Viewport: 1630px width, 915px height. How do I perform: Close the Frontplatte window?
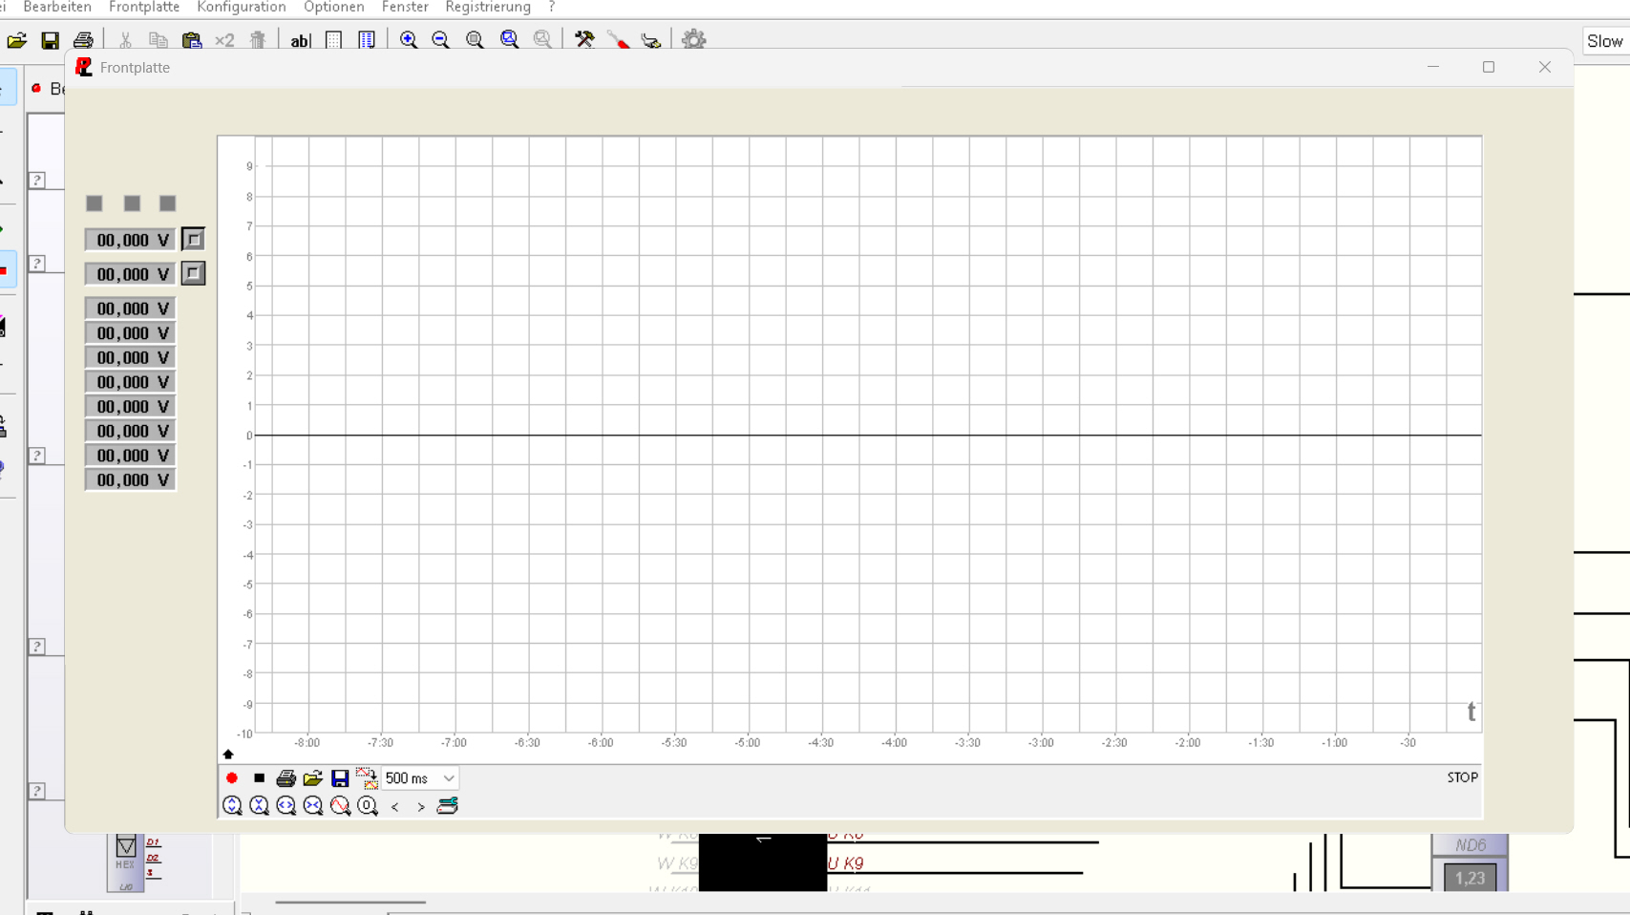click(1545, 67)
